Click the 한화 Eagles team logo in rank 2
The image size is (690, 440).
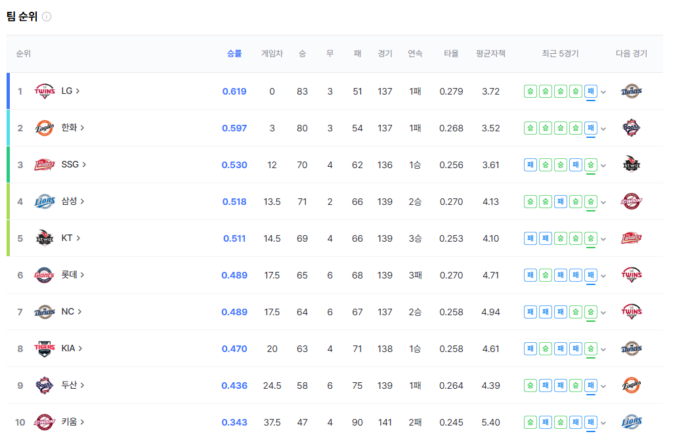[x=45, y=128]
